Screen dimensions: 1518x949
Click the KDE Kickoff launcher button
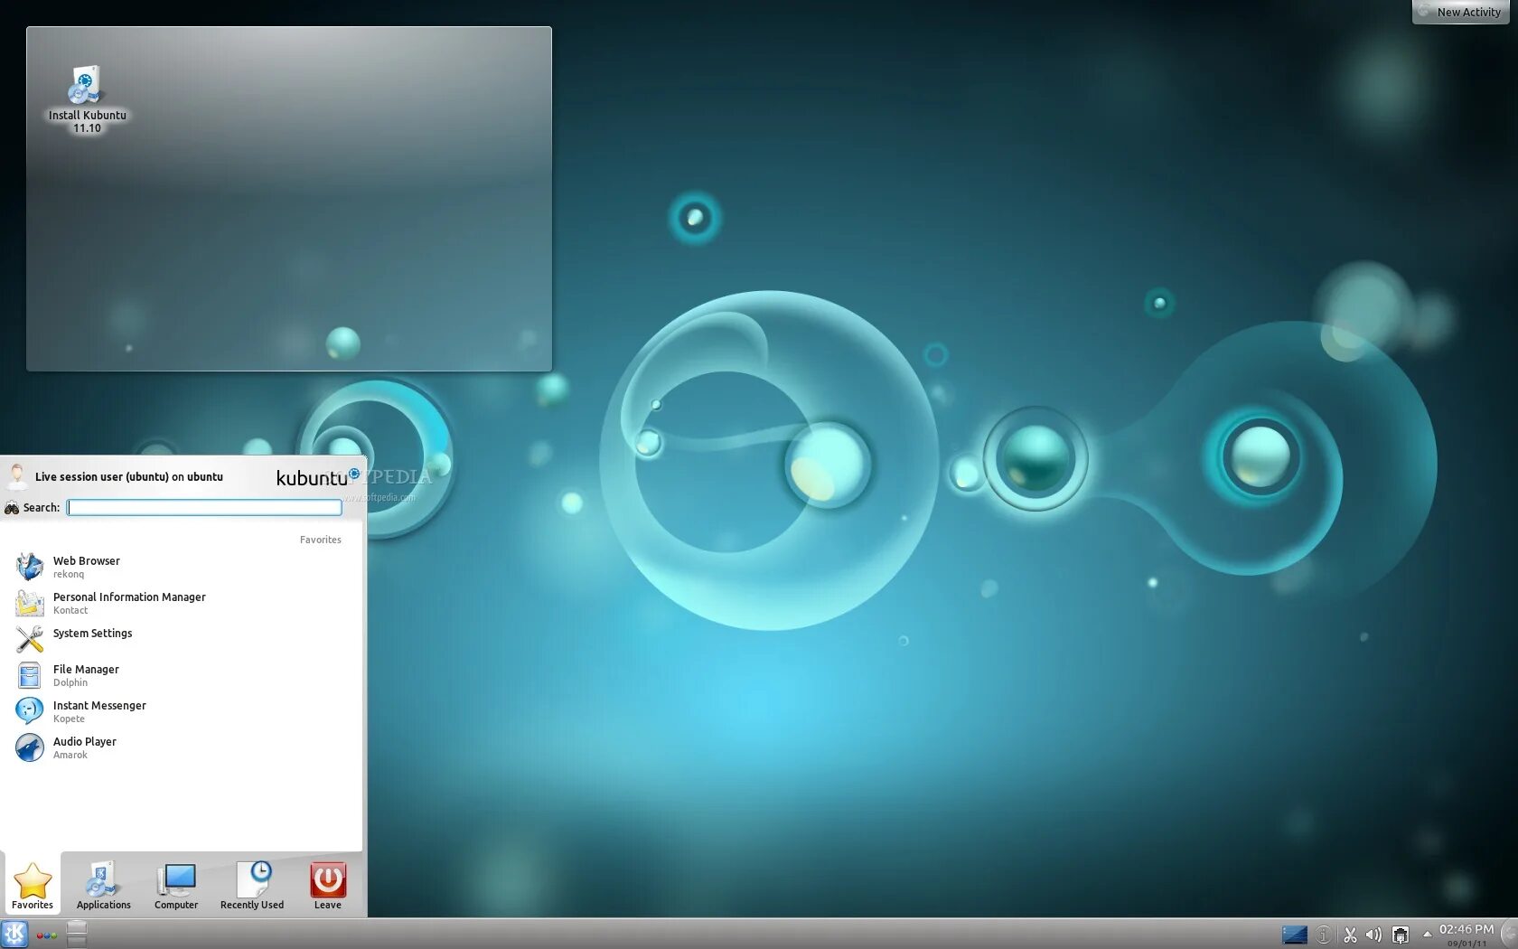tap(14, 935)
